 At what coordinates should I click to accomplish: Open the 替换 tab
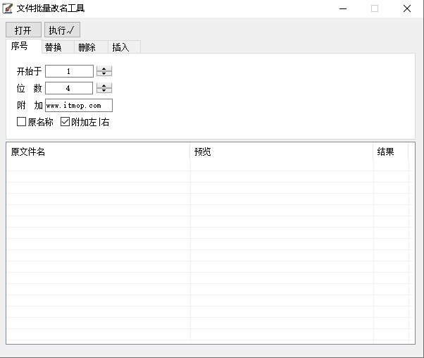coord(58,47)
